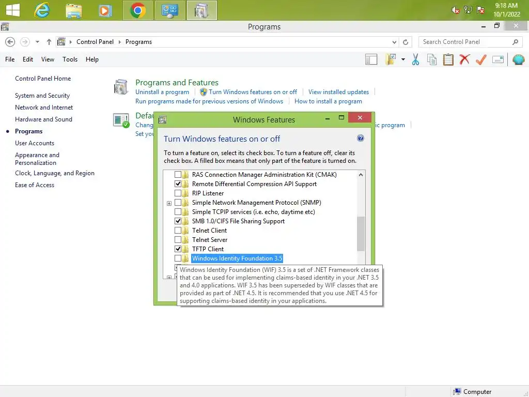Viewport: 529px width, 397px height.
Task: Click the red X Delete icon
Action: (x=464, y=59)
